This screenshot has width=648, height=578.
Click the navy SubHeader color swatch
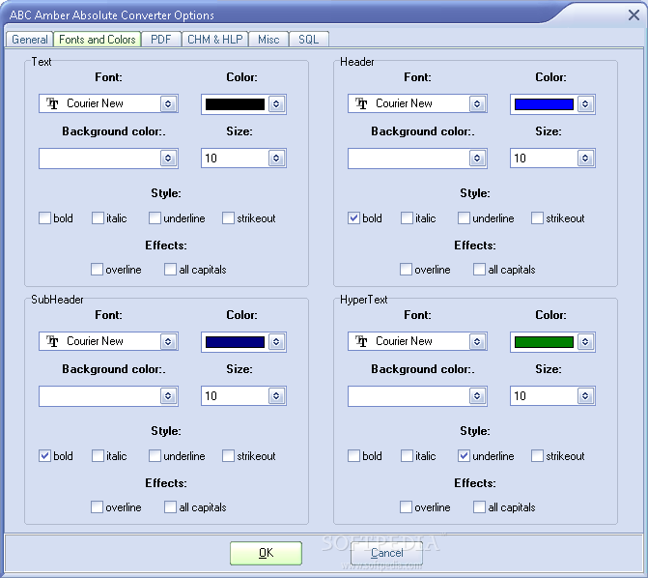pyautogui.click(x=235, y=342)
